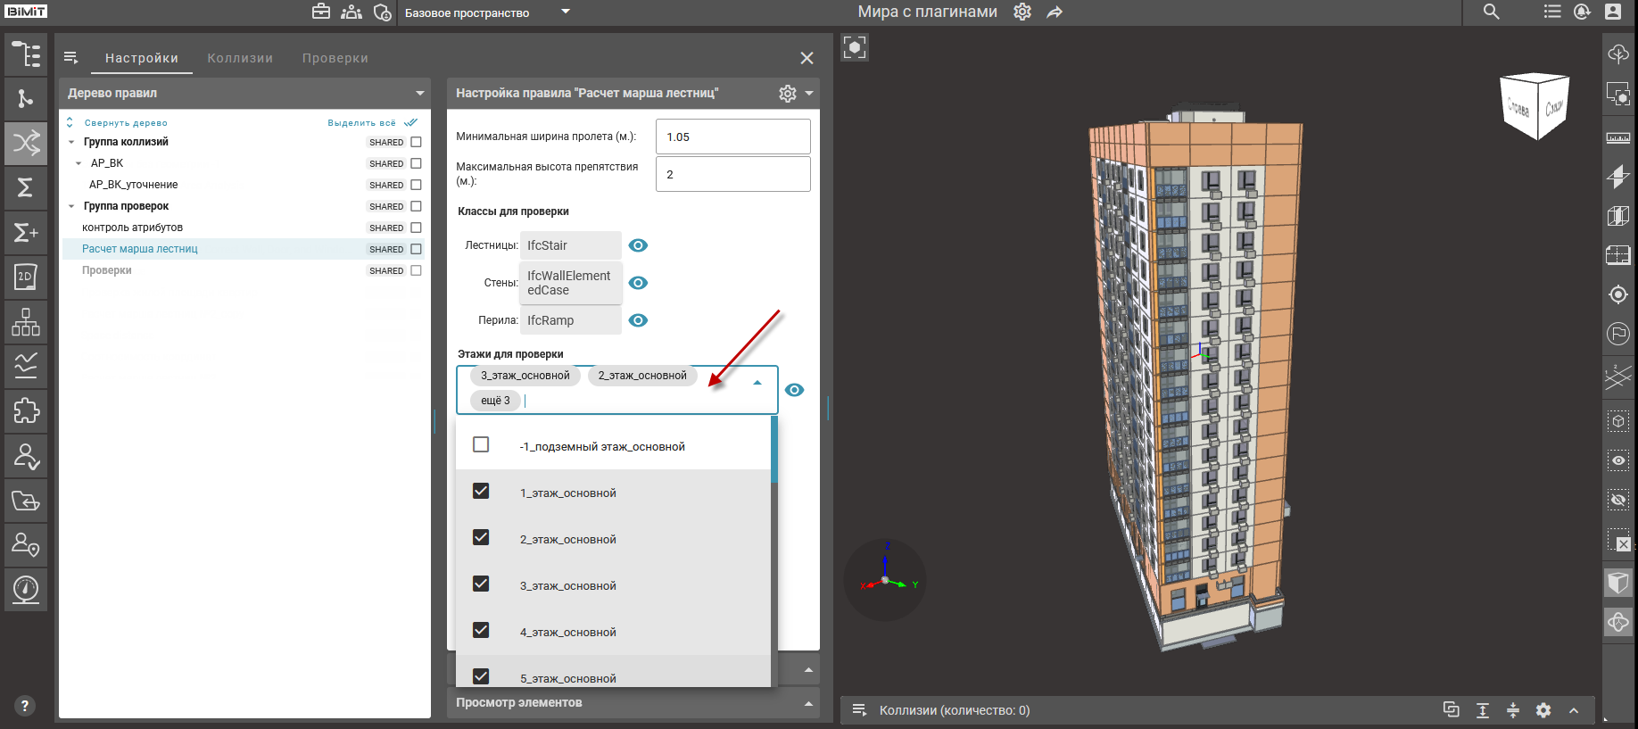Toggle visibility eye for Стены class
The width and height of the screenshot is (1638, 729).
pos(638,283)
